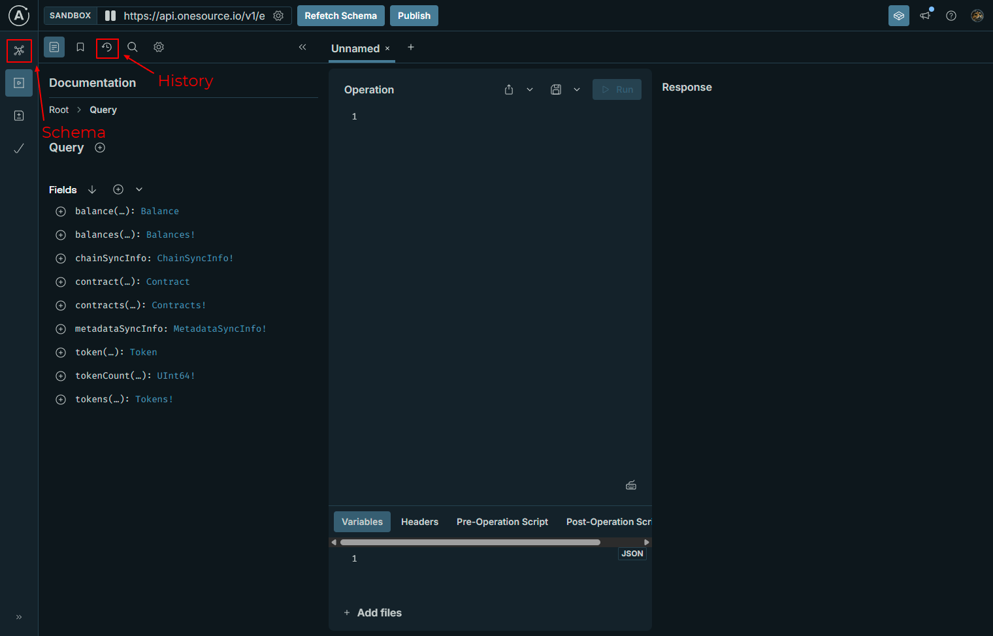Viewport: 993px width, 636px height.
Task: Select the Post-Operation Script tab
Action: tap(608, 522)
